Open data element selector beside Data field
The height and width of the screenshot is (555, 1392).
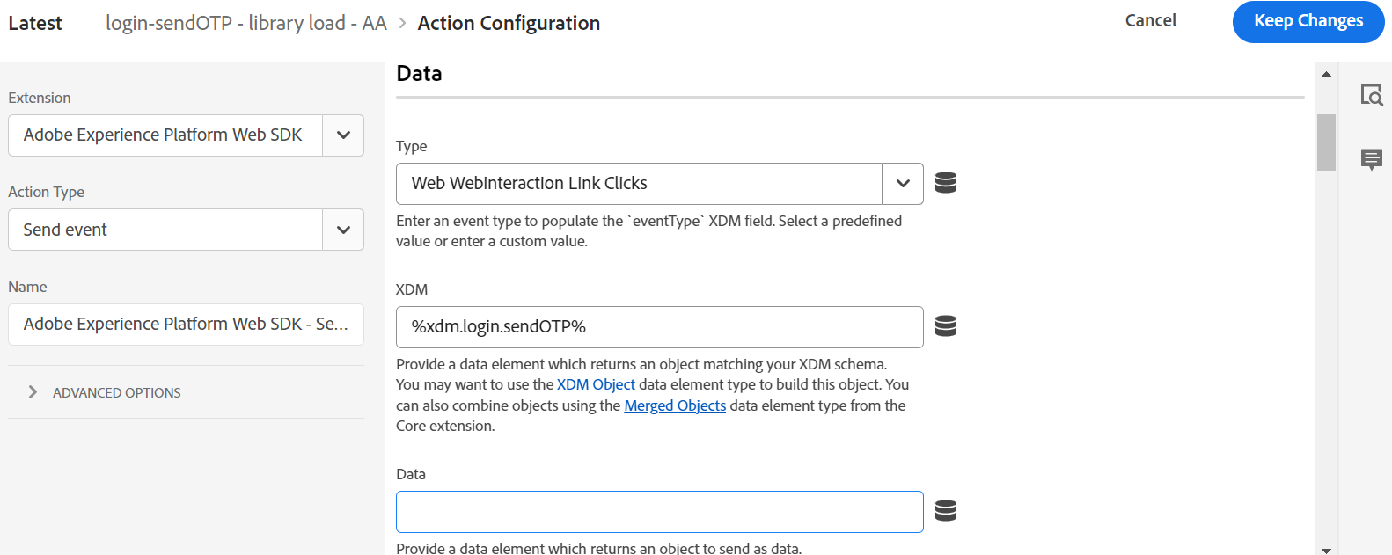point(945,510)
